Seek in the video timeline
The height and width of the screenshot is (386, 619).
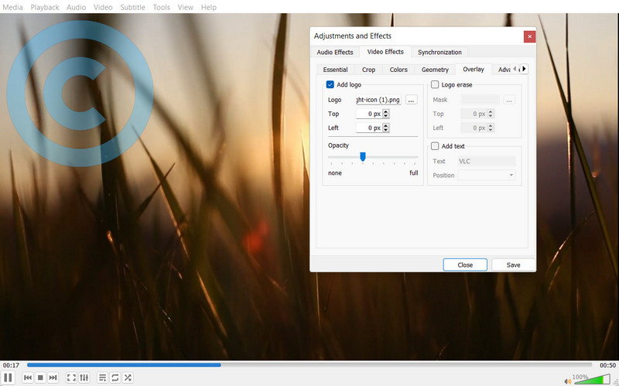tap(309, 365)
